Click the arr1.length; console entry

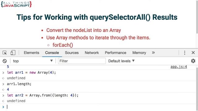19,84
